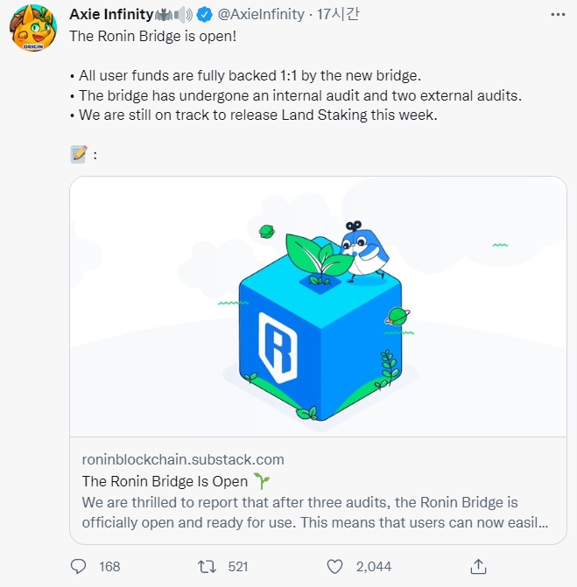The height and width of the screenshot is (587, 577).
Task: Open the Axie Infinity display name
Action: (x=111, y=14)
